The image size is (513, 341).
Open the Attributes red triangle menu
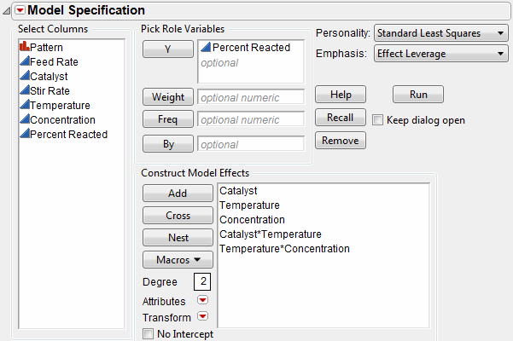[x=202, y=301]
